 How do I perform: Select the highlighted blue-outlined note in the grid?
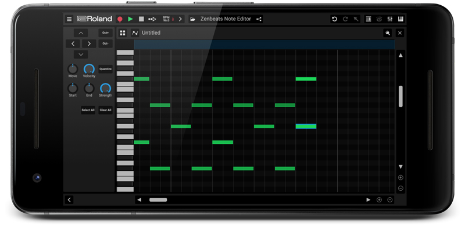(x=306, y=126)
